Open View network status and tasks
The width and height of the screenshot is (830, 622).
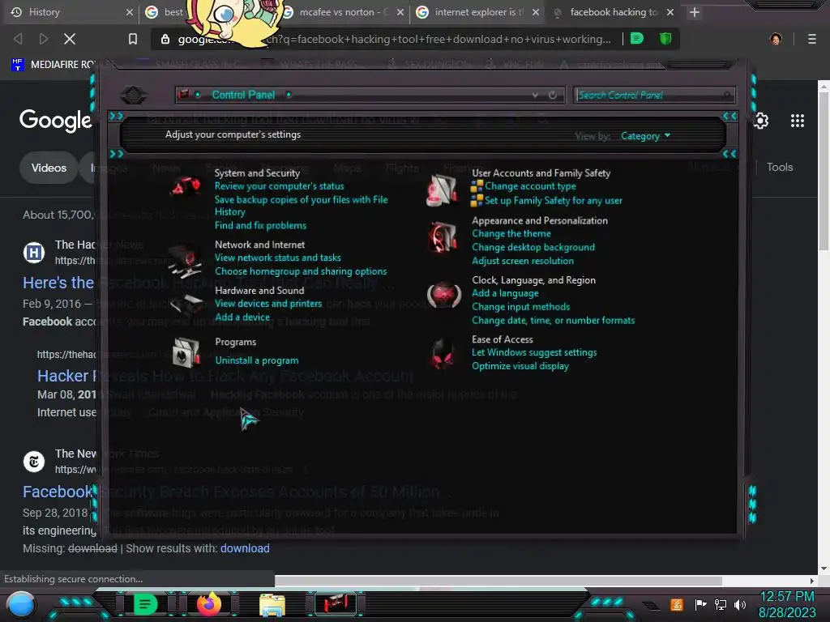[278, 258]
